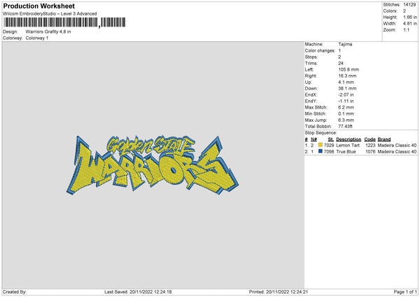Click the Total Bobbin value 77.43ft
Screen dimensions: 420x297
(x=347, y=126)
